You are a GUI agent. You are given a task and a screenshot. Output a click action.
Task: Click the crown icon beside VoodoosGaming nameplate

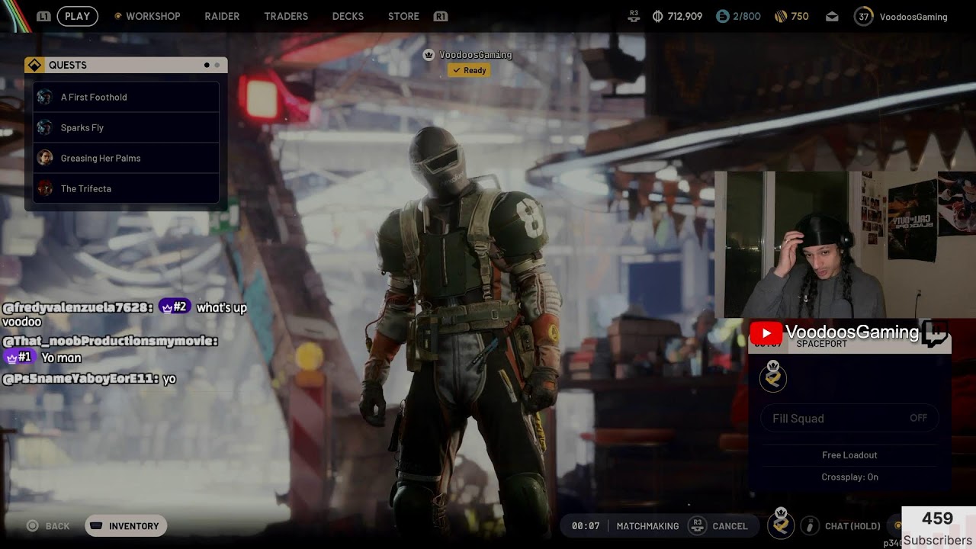click(429, 55)
